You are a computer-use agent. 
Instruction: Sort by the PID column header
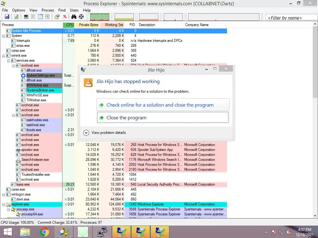tap(131, 25)
